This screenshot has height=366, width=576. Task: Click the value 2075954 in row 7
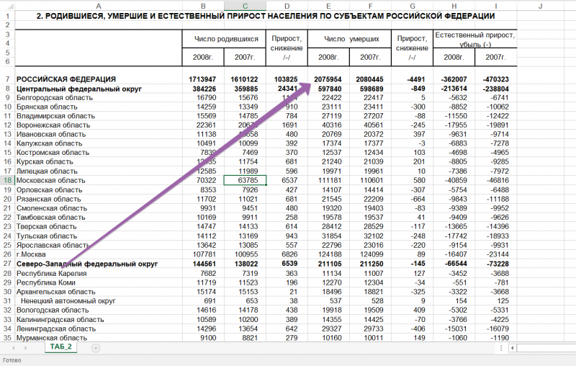coord(328,79)
